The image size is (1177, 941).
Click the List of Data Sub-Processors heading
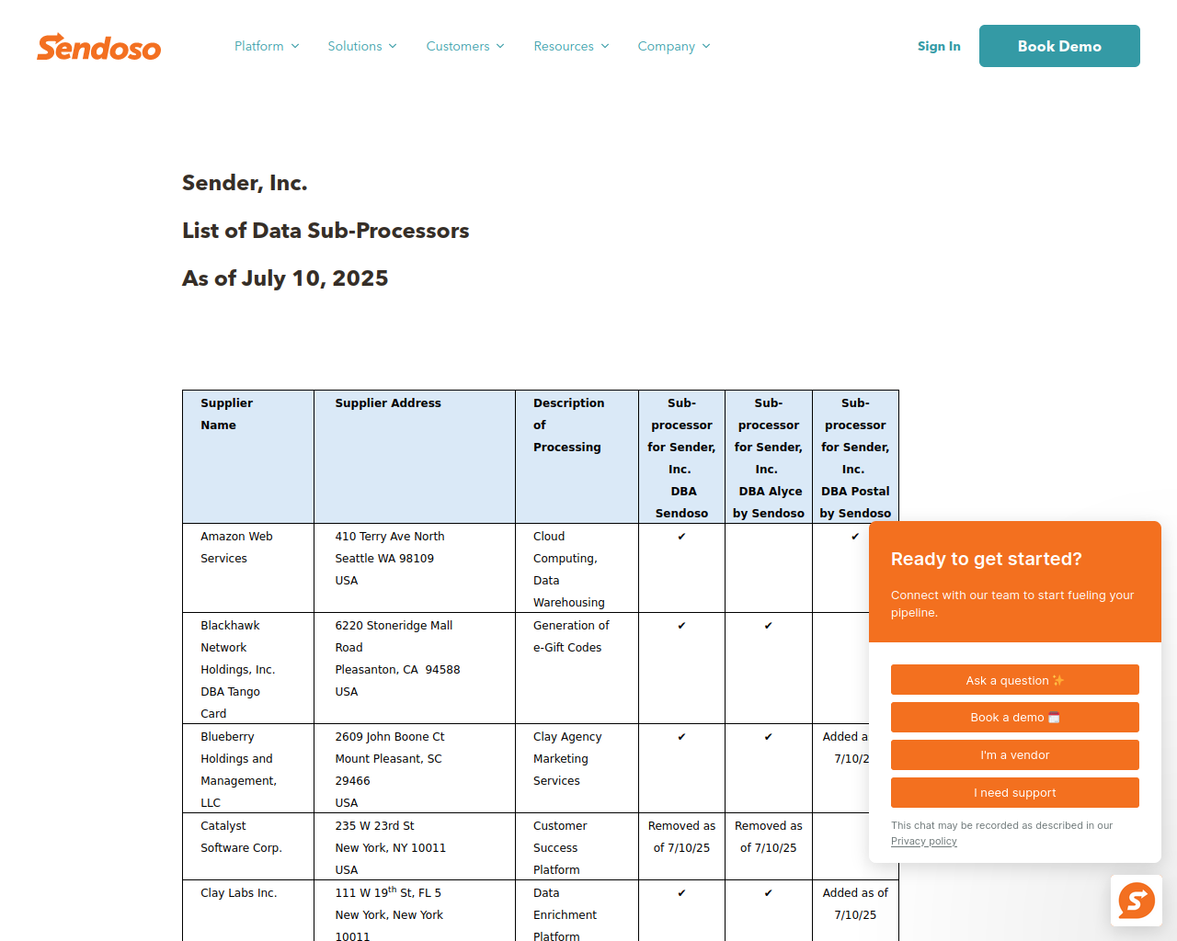(x=326, y=231)
